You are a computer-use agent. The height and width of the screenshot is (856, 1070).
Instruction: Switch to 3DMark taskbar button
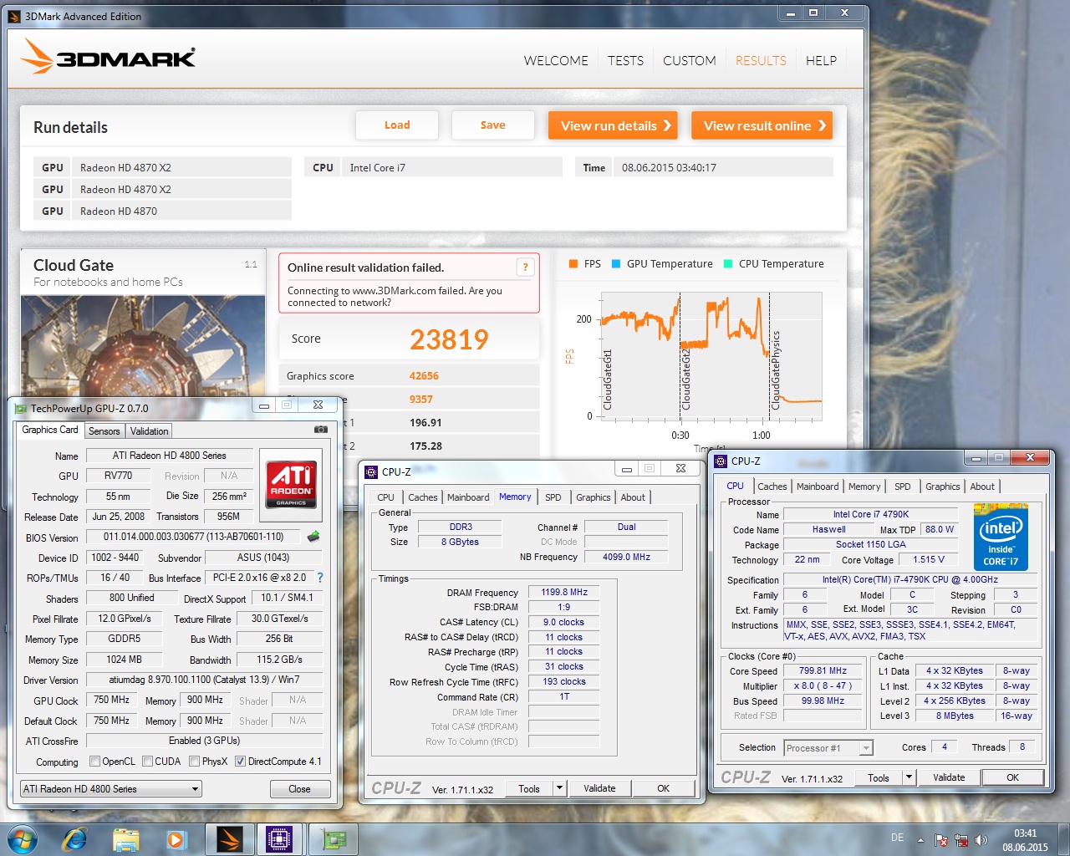(x=230, y=839)
